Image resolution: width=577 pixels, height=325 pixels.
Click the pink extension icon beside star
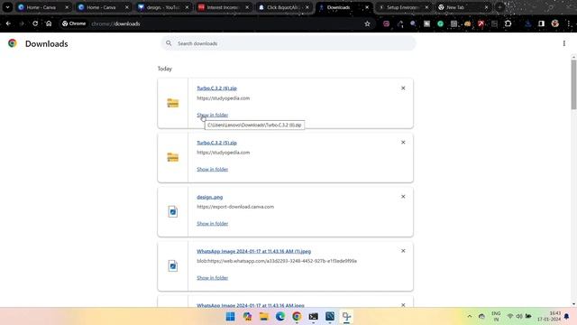[386, 23]
